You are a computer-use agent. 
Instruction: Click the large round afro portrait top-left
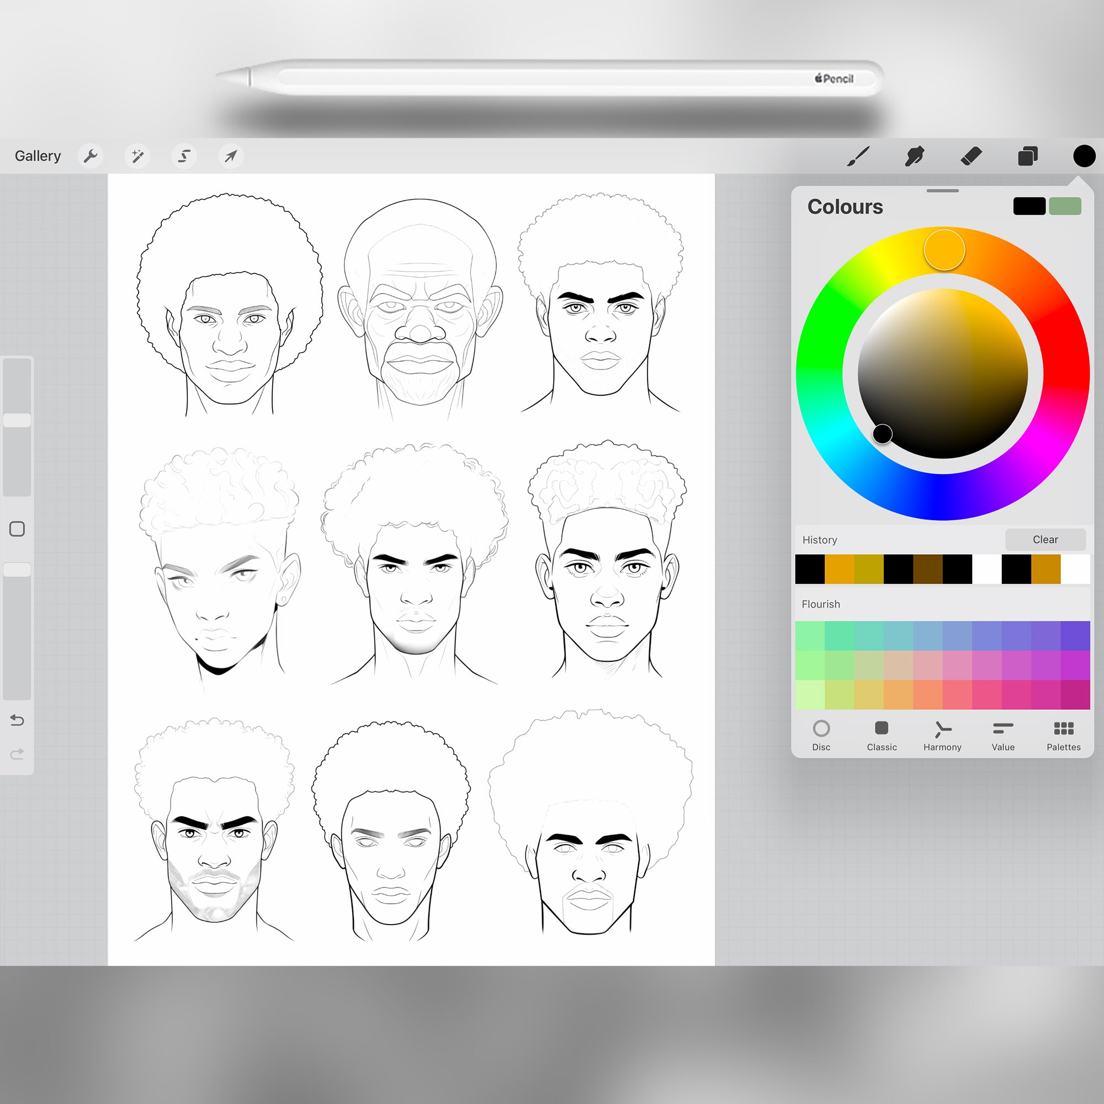(230, 304)
